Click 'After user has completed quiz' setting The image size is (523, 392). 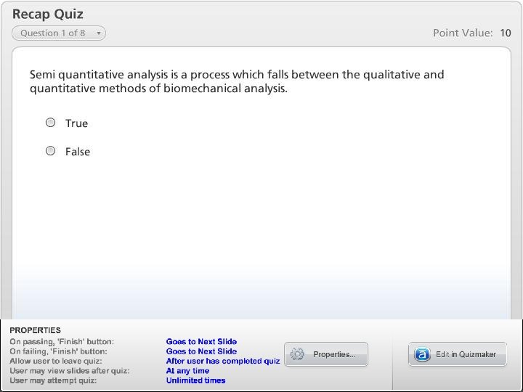click(x=223, y=361)
